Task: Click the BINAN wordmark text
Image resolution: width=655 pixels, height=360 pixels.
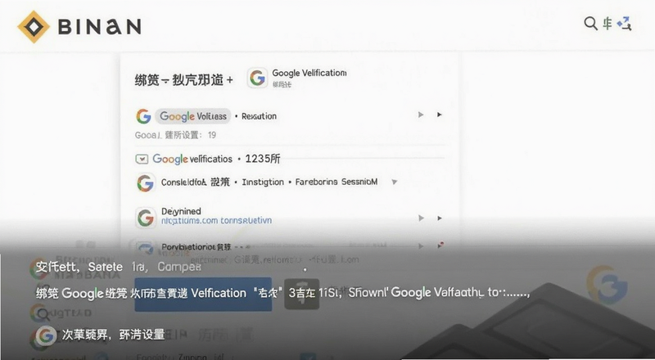Action: pos(99,27)
